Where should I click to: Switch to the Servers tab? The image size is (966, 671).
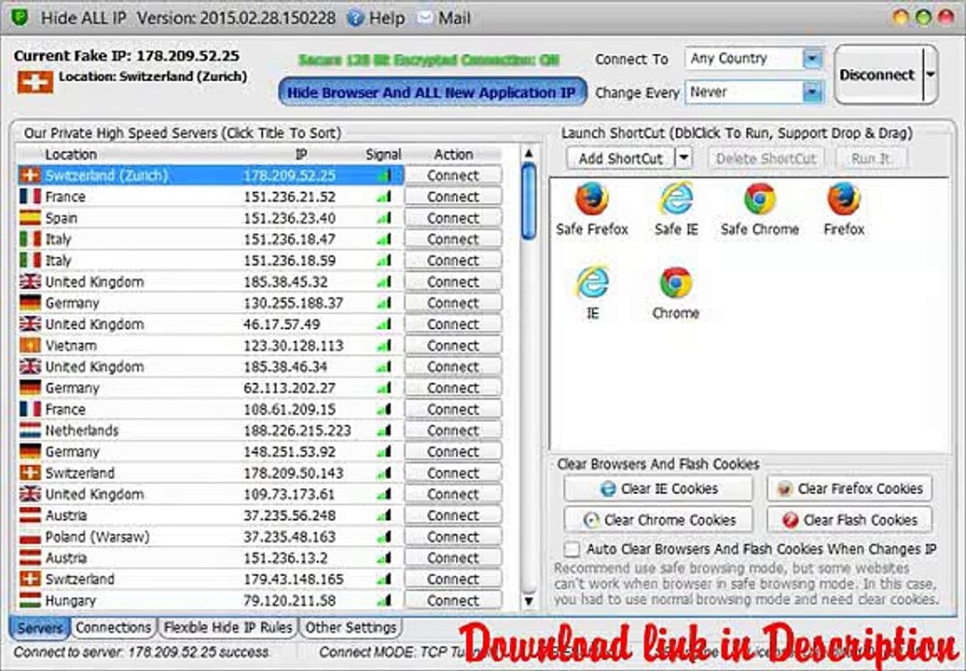click(39, 628)
